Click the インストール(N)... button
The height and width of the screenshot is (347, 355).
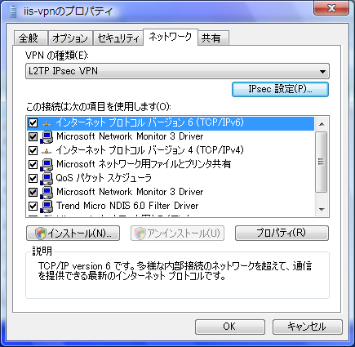click(73, 234)
